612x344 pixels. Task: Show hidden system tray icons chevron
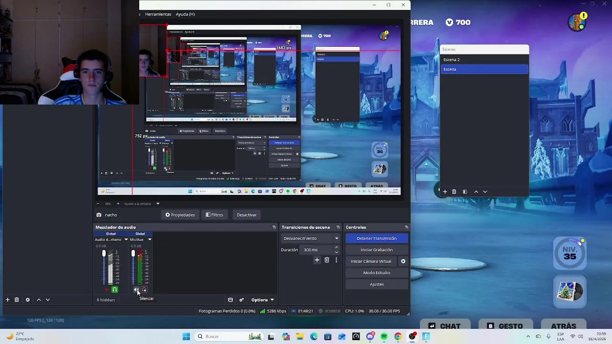pos(528,336)
